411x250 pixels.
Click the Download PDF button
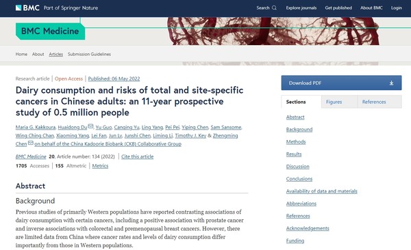[341, 83]
